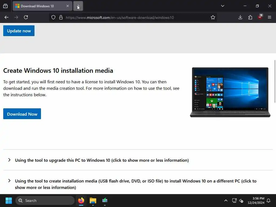Open the Downloads panel
This screenshot has height=207, width=276.
(x=240, y=17)
